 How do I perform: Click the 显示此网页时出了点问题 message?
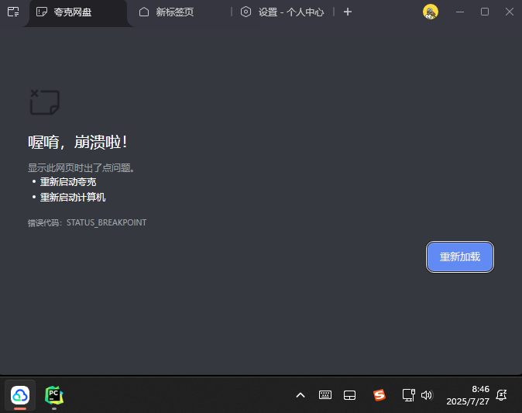pos(81,168)
